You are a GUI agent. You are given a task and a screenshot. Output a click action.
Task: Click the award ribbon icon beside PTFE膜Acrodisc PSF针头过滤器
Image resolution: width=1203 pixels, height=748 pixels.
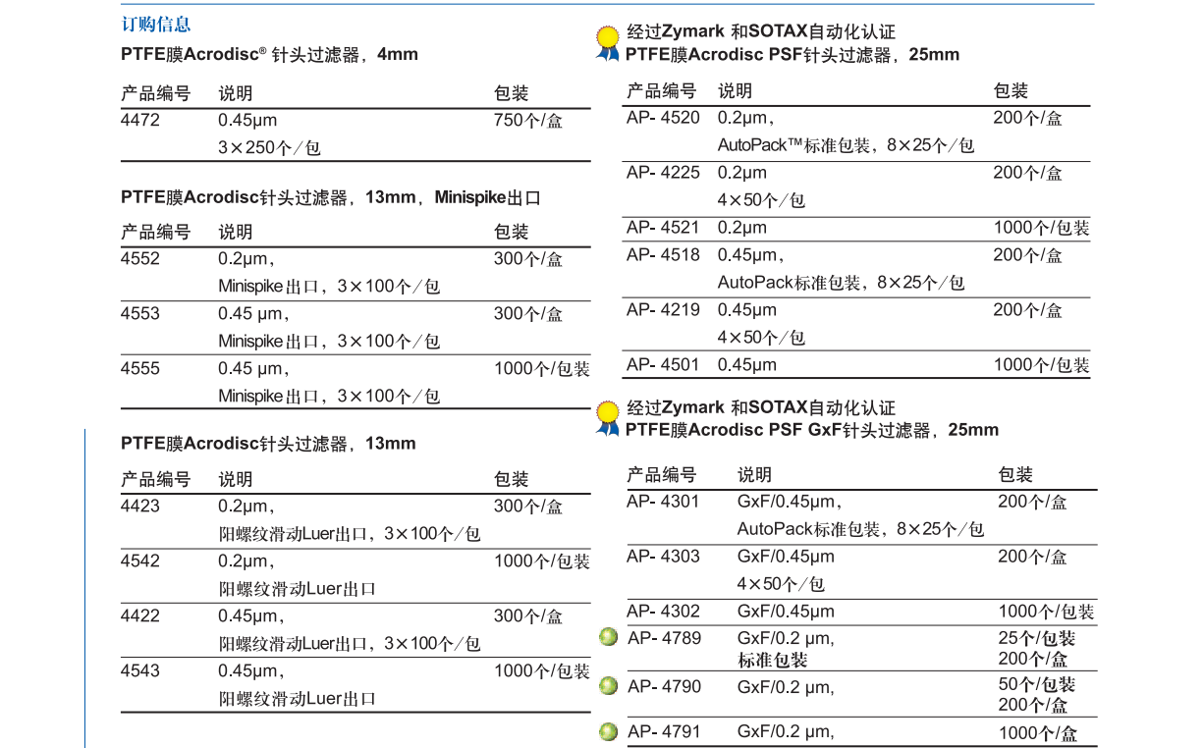coord(608,42)
